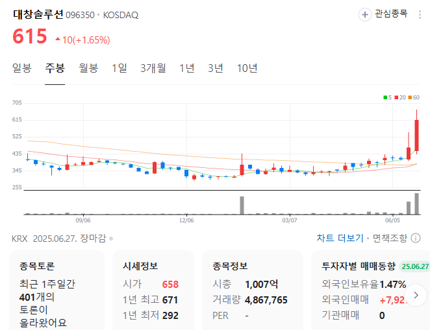The height and width of the screenshot is (330, 430).
Task: Click the KOSDAQ market label
Action: [x=121, y=15]
